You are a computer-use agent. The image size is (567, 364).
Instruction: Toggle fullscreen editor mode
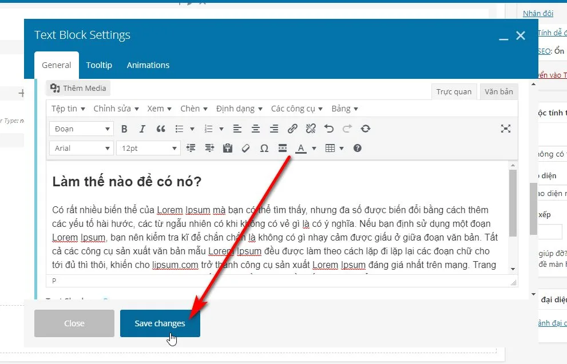click(x=506, y=129)
